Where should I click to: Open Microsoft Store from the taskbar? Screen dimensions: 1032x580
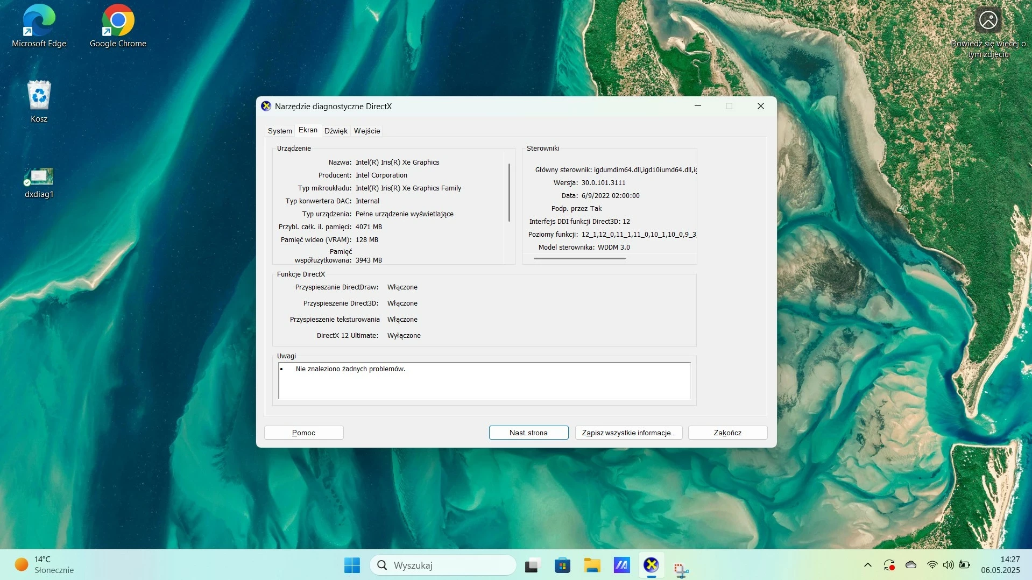pyautogui.click(x=562, y=565)
